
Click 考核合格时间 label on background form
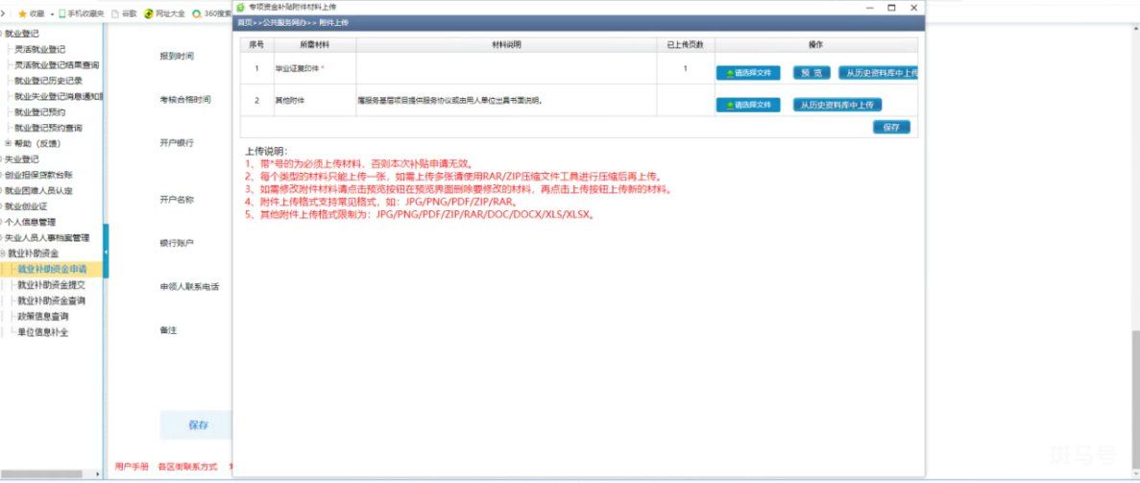coord(185,100)
